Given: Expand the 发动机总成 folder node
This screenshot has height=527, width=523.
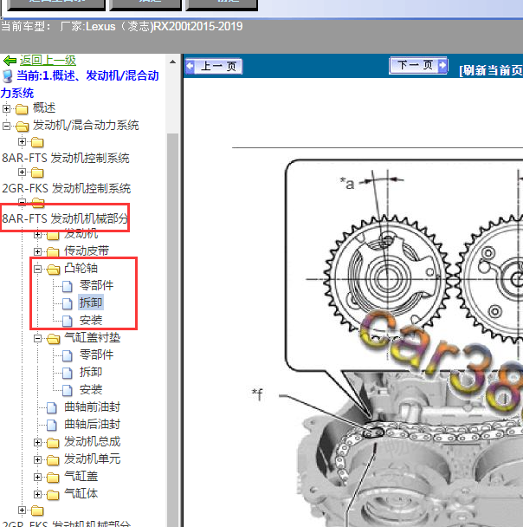Looking at the screenshot, I should coord(37,443).
